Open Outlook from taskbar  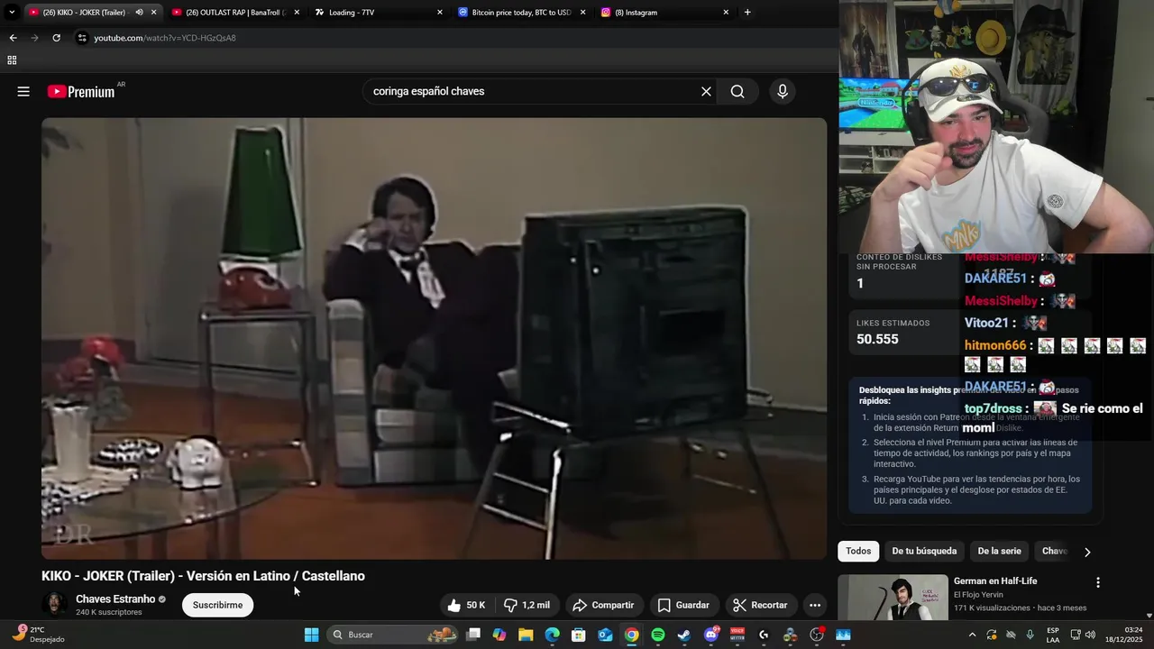(x=605, y=635)
